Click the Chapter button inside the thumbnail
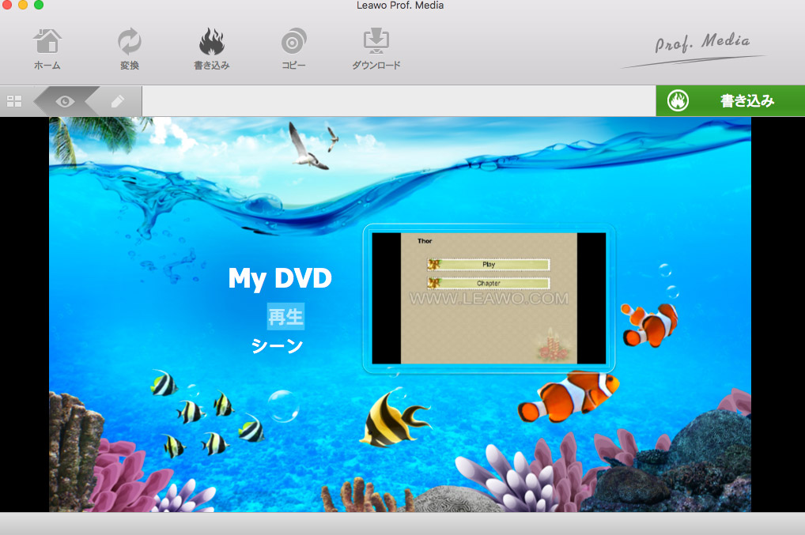 (488, 283)
